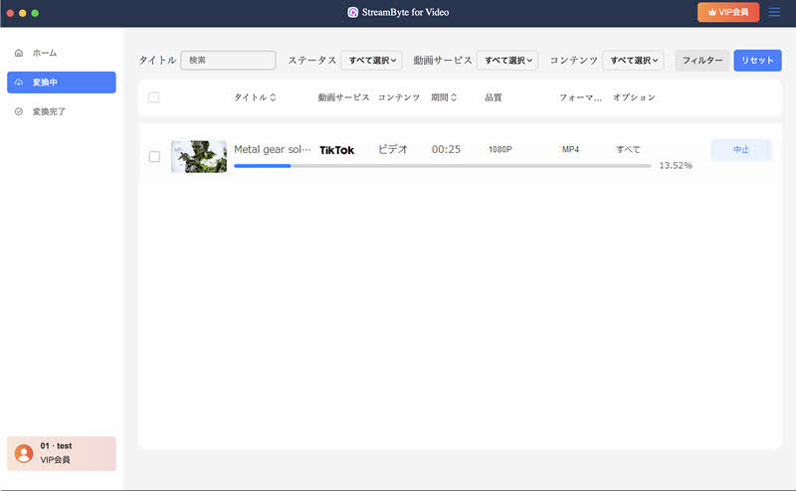This screenshot has height=491, width=796.
Task: Click the conversion complete checkmark icon
Action: click(x=19, y=111)
